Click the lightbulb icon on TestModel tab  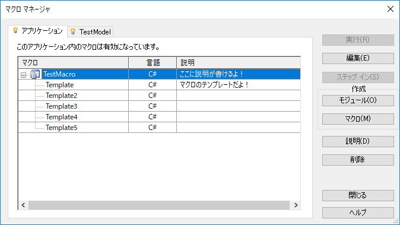73,31
